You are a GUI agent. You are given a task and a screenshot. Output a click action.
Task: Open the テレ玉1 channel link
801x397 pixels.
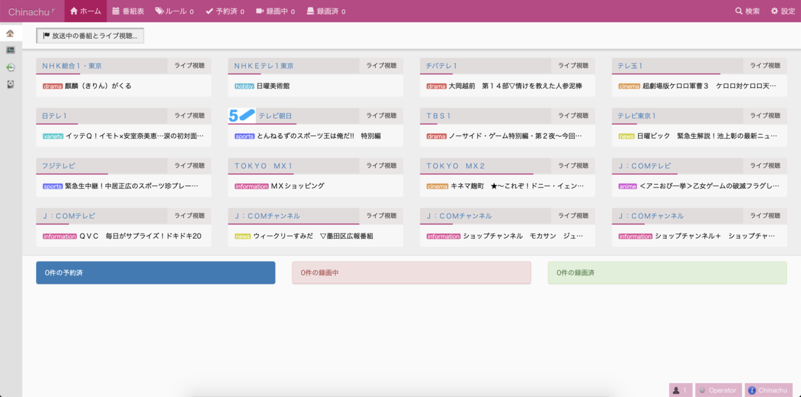(630, 66)
